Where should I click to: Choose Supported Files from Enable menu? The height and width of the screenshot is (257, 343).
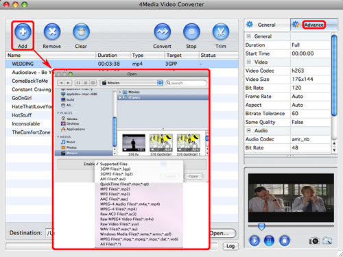click(114, 164)
